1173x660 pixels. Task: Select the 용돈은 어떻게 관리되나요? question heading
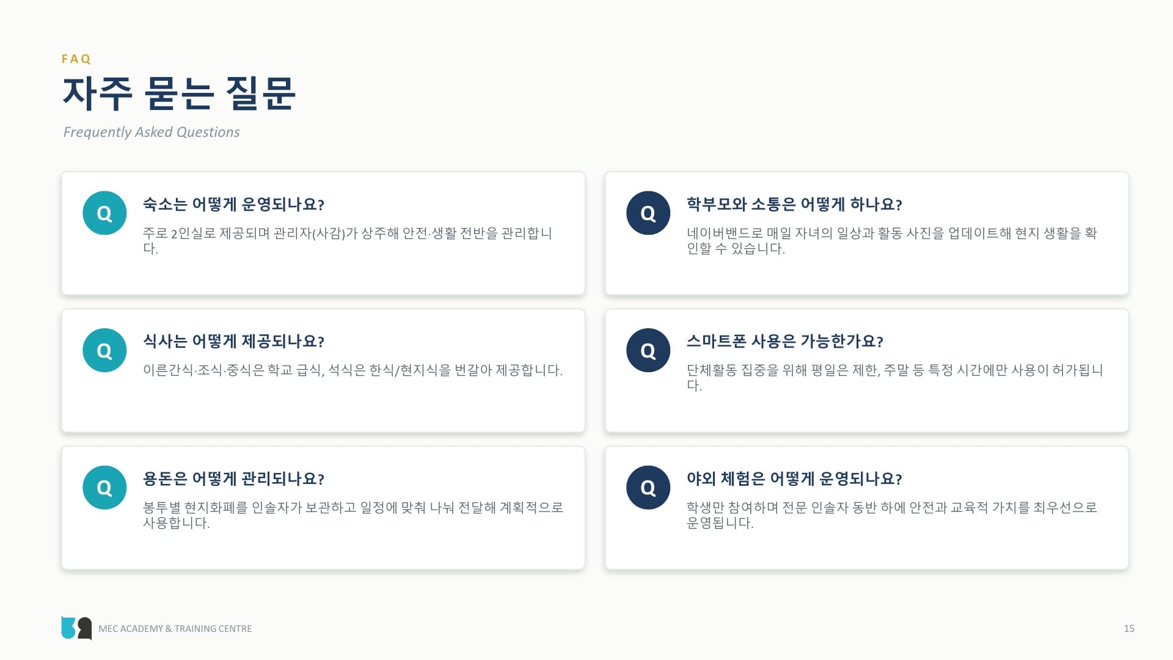click(x=233, y=479)
